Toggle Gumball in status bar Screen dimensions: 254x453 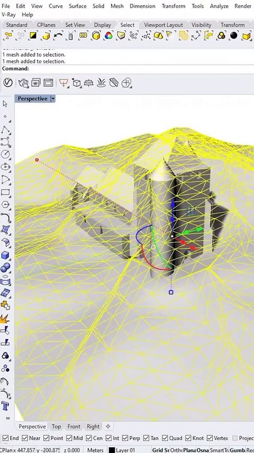click(x=236, y=450)
